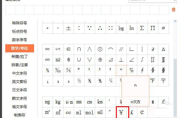Insert the per mille ‰ symbol
The image size is (180, 118).
coord(58,70)
